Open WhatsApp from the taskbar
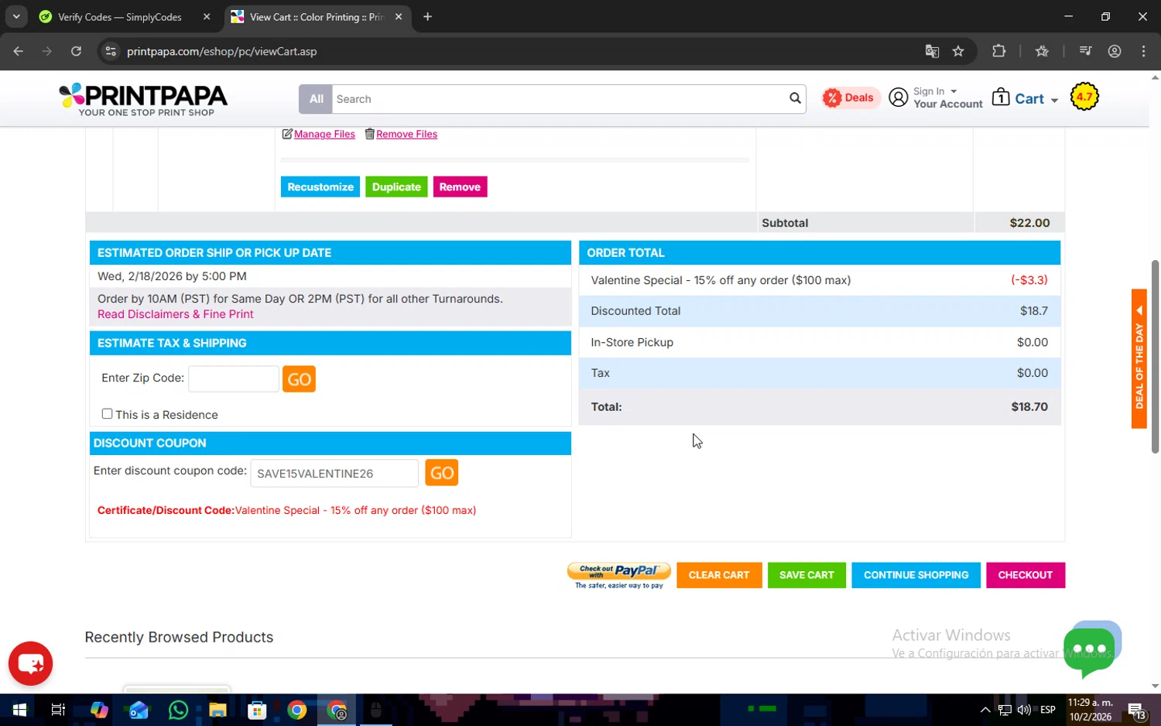Screen dimensions: 1161x726 [x=178, y=710]
